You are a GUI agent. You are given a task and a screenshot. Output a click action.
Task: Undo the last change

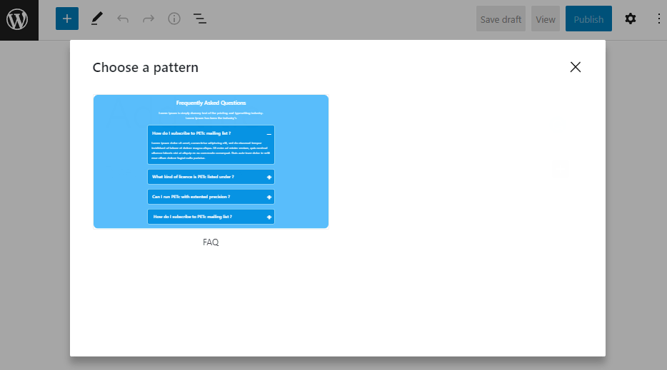(x=123, y=19)
